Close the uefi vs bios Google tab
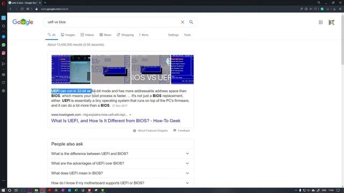This screenshot has height=193, width=344. tap(40, 3)
